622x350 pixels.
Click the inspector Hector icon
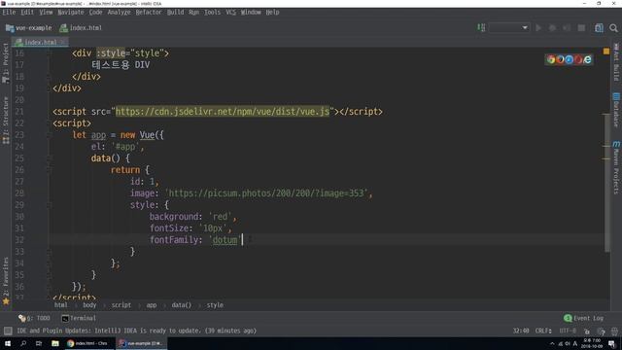(601, 331)
